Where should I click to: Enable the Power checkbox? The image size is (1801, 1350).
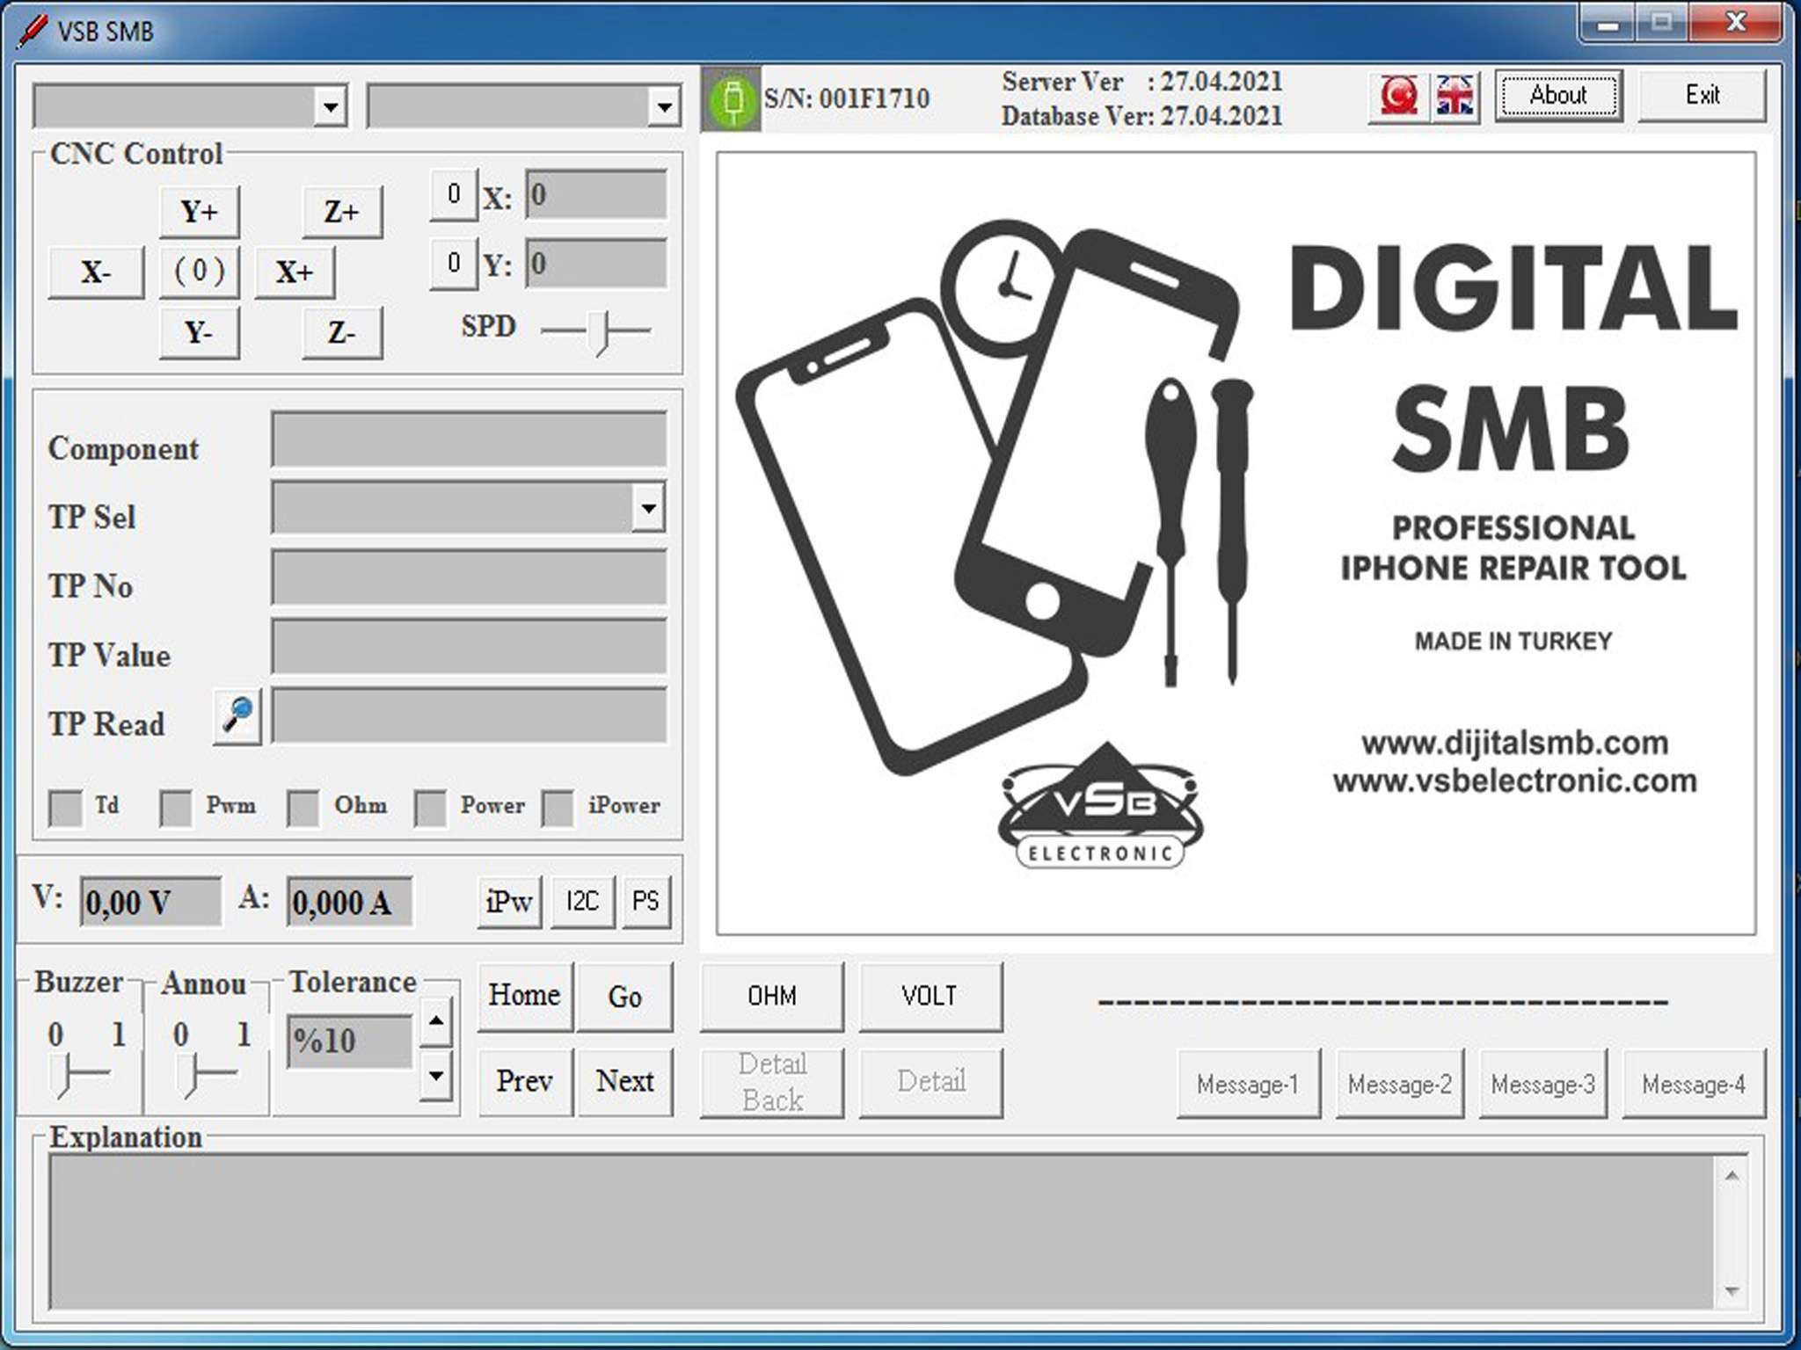tap(430, 808)
